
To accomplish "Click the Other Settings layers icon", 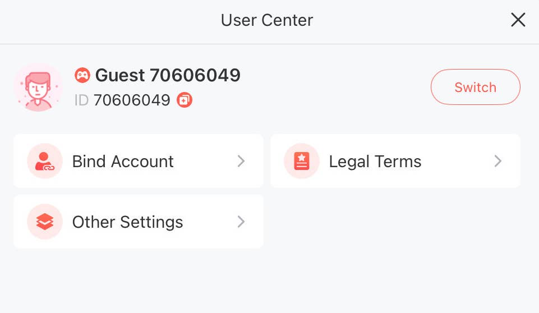I will tap(44, 222).
